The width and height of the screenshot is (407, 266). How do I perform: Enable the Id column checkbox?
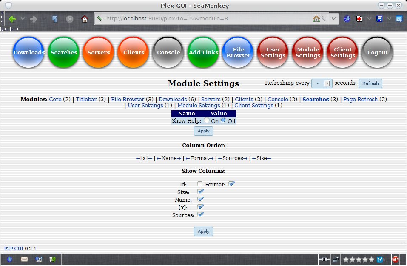pos(200,184)
